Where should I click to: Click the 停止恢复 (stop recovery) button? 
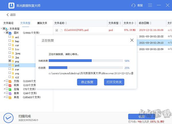87,82
